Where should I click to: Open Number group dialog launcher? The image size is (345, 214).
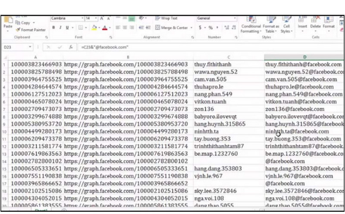[x=236, y=37]
